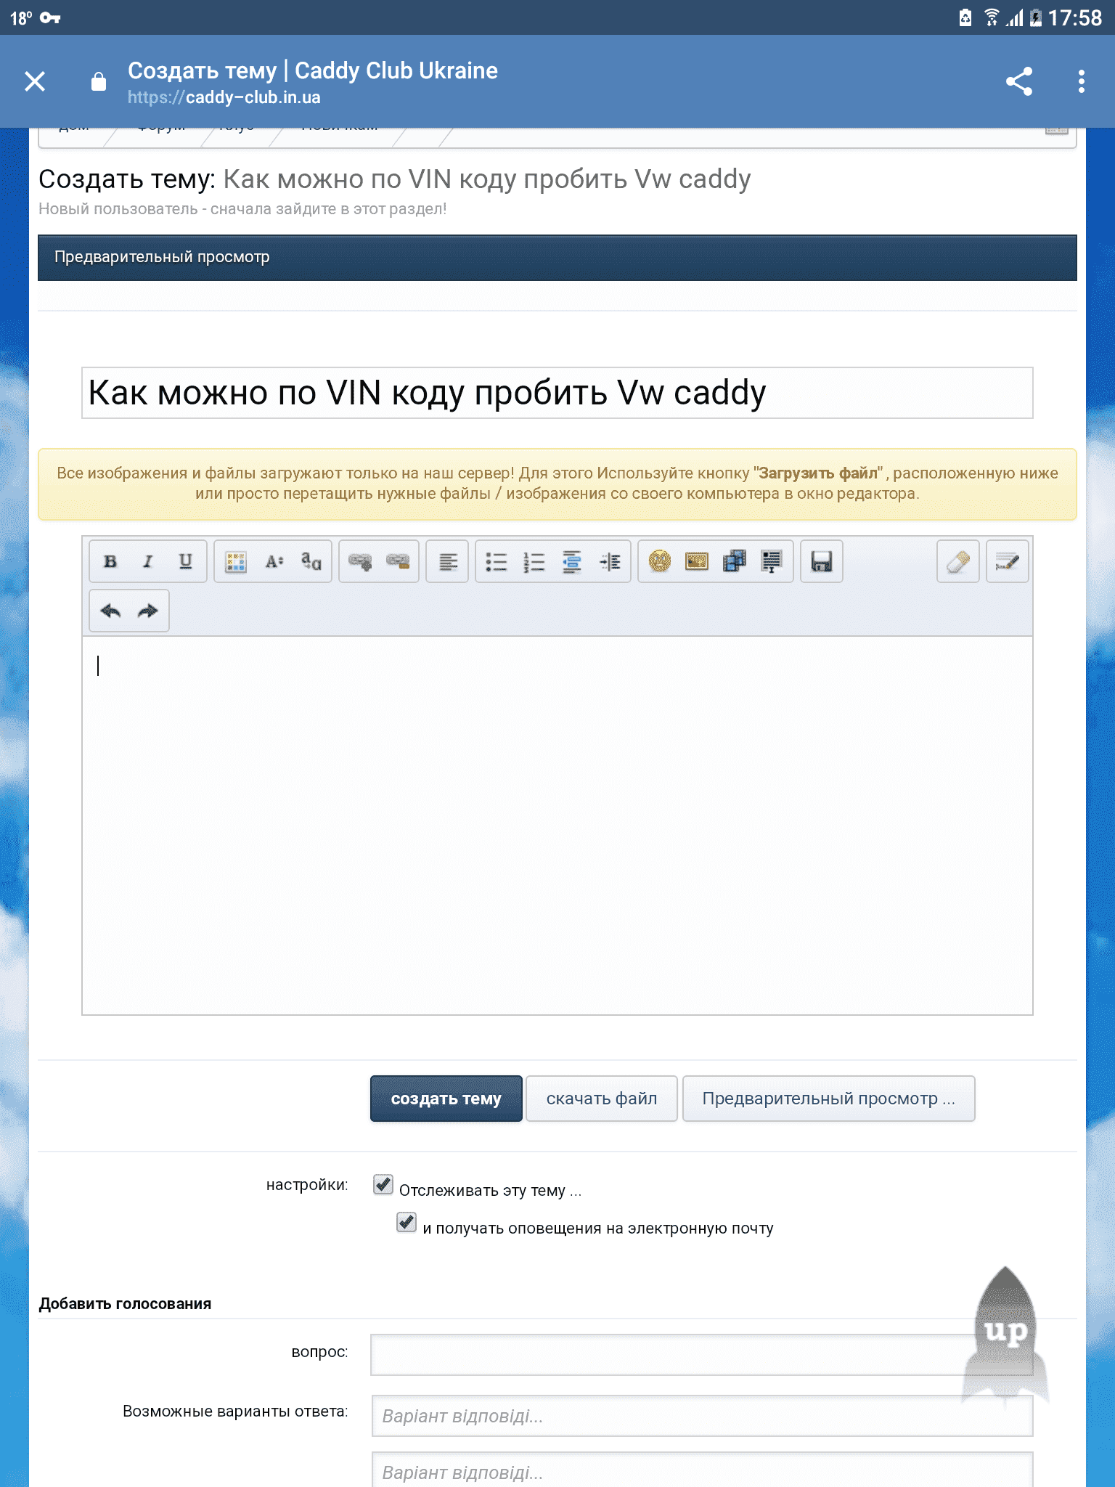1115x1487 pixels.
Task: Tap the share icon in browser bar
Action: (x=1019, y=81)
